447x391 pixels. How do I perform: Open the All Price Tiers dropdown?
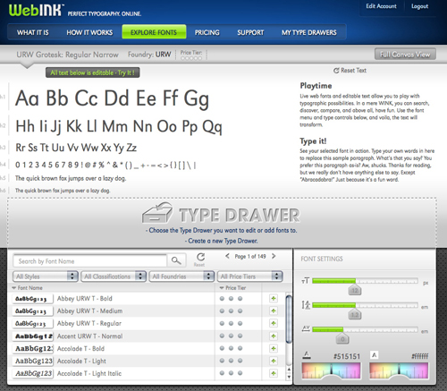[249, 276]
